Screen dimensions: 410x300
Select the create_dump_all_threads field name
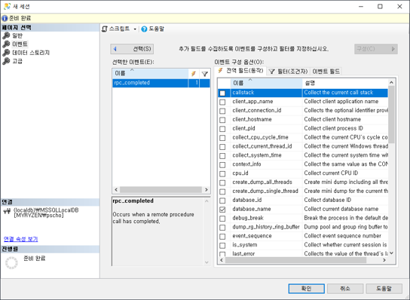pyautogui.click(x=262, y=182)
